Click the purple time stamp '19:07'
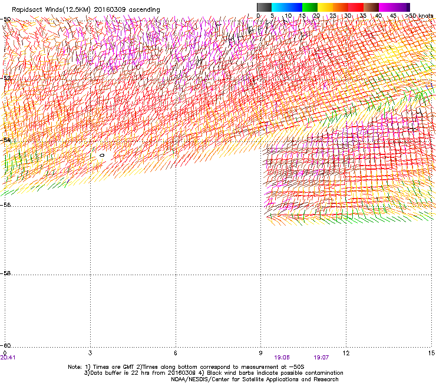 tap(321, 358)
